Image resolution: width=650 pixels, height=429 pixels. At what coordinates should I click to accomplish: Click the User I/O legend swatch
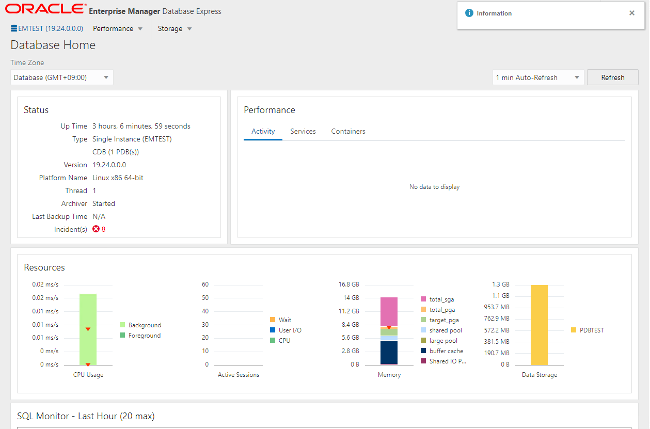[273, 330]
